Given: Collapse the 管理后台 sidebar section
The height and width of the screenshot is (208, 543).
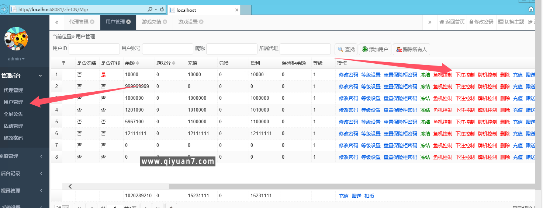Looking at the screenshot, I should (x=41, y=75).
